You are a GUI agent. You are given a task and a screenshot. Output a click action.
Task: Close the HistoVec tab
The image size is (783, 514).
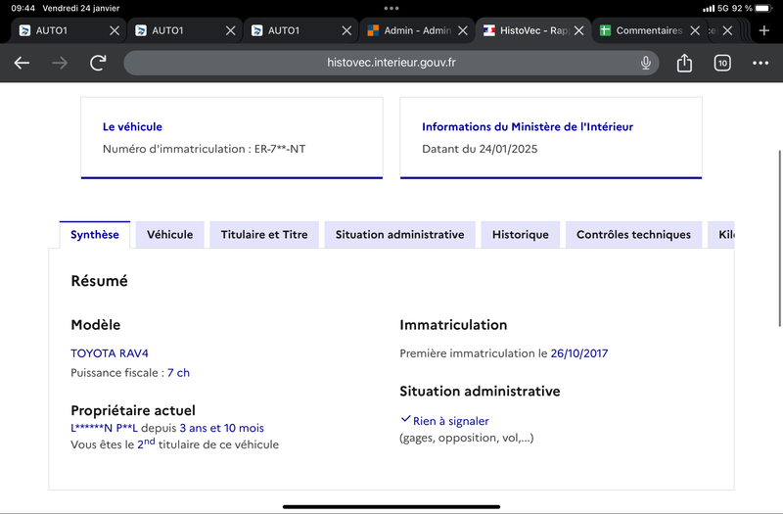[578, 30]
